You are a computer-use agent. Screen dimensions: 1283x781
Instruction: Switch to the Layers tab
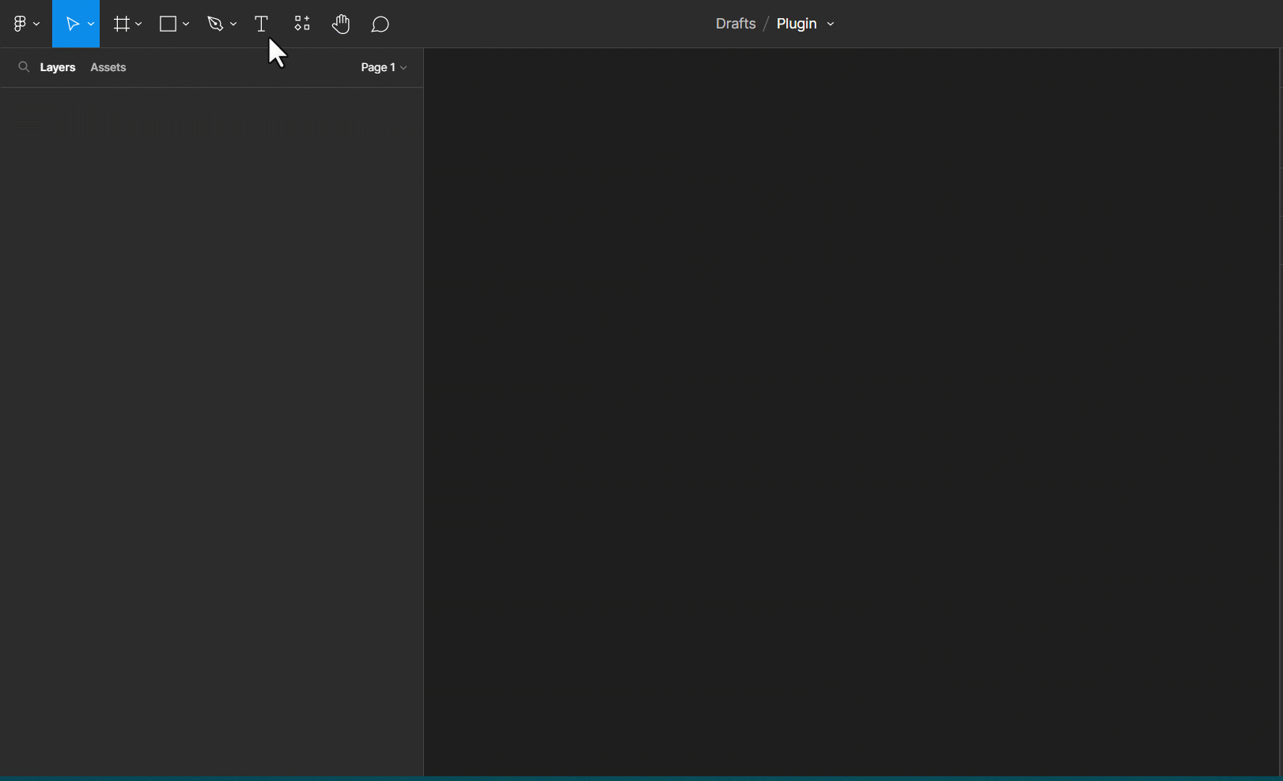57,67
